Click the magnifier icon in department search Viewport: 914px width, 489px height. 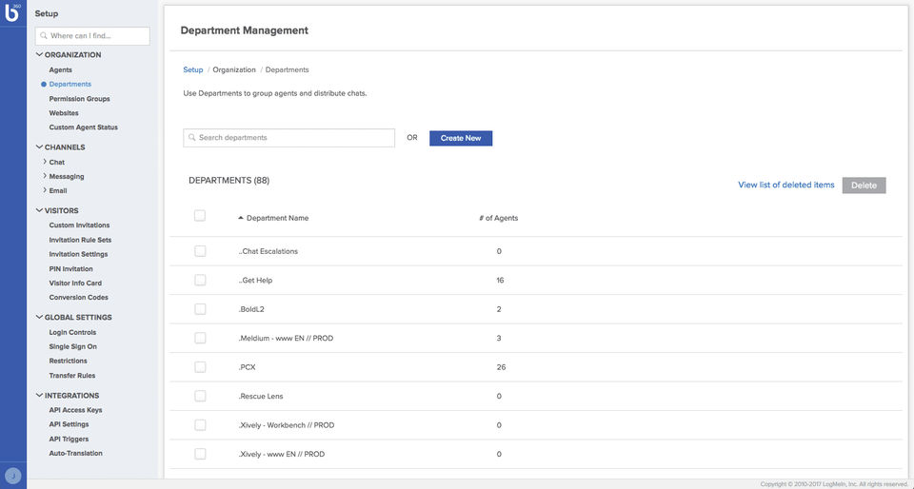pyautogui.click(x=192, y=138)
